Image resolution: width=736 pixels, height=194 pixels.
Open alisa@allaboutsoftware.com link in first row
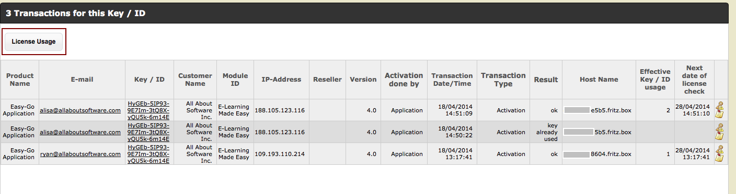point(80,110)
